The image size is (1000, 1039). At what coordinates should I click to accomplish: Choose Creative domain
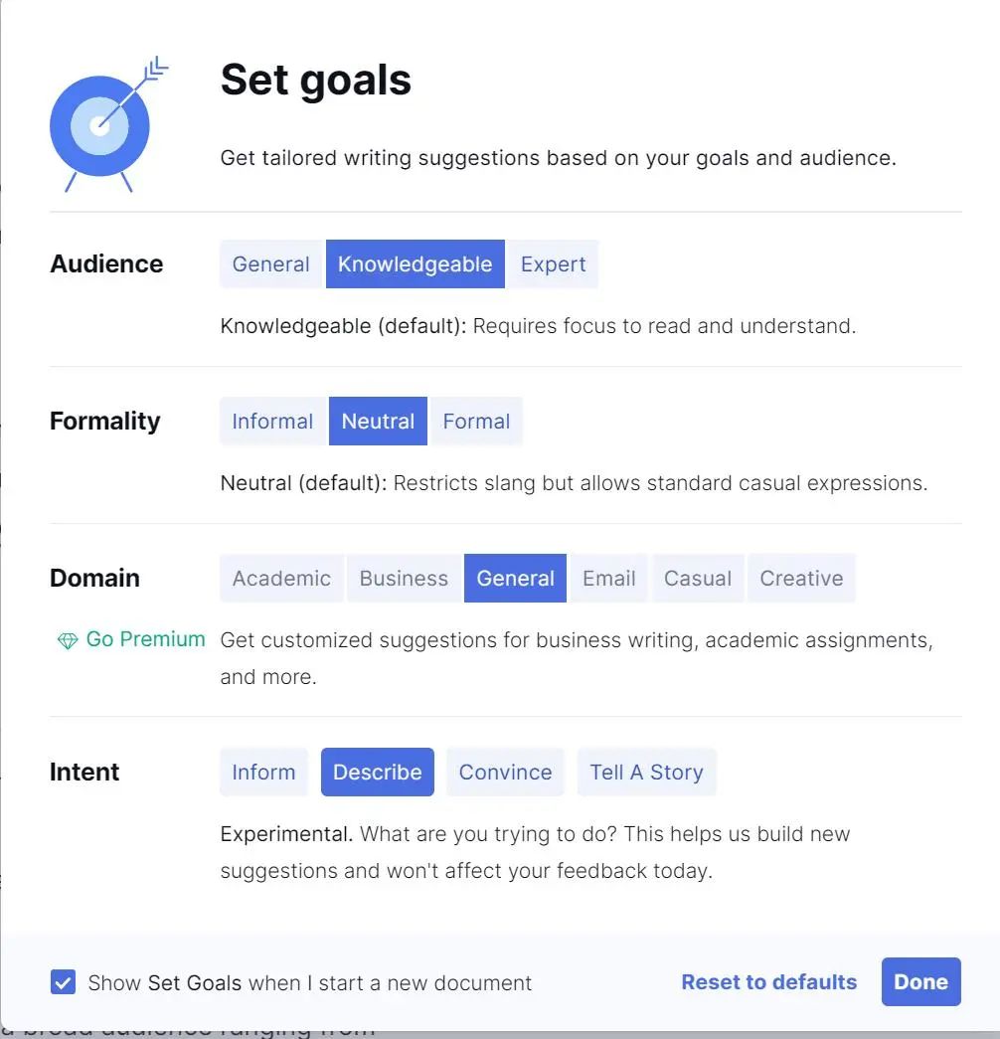pyautogui.click(x=801, y=578)
